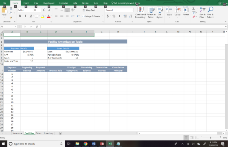Click Merge & Center button
Image resolution: width=228 pixels, height=147 pixels.
pos(91,16)
